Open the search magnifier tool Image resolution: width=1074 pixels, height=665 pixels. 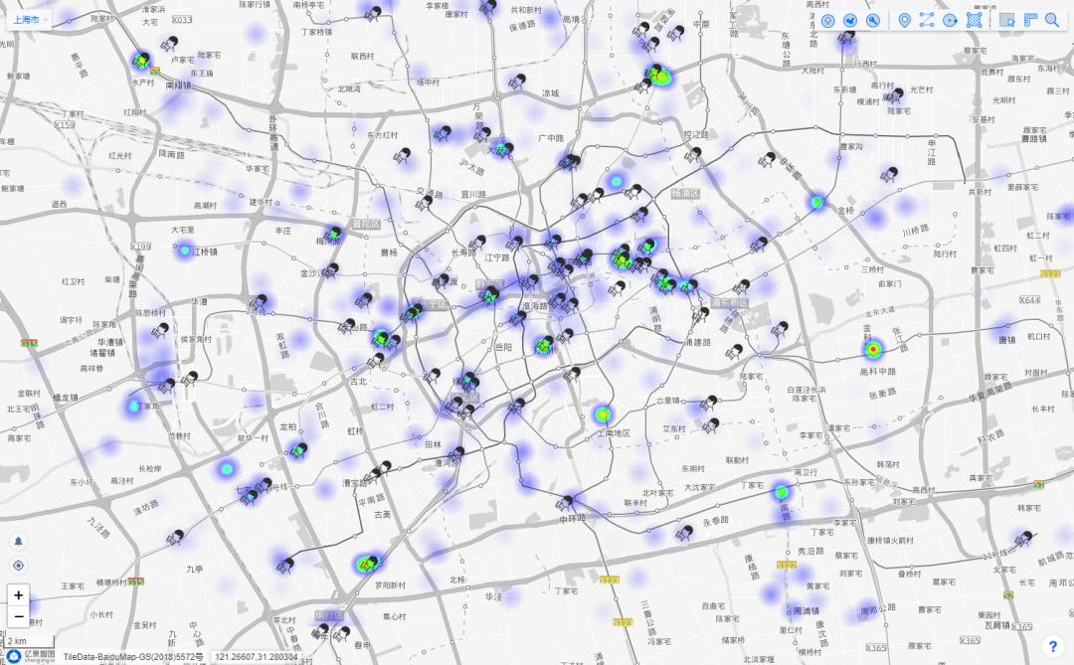tap(1053, 20)
